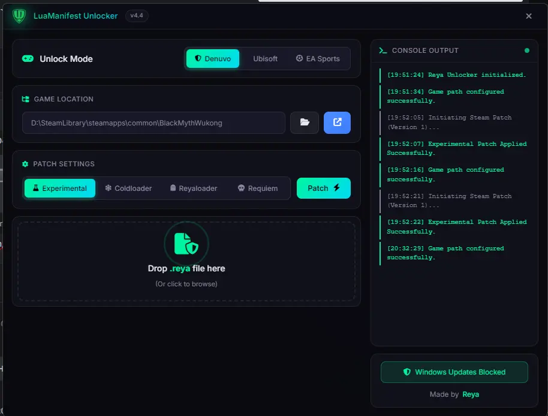Viewport: 548px width, 416px height.
Task: Choose the Reyaloader patch option
Action: coord(193,188)
